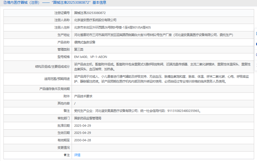The height and width of the screenshot is (161, 257).
Task: Click the 生产地址 row label
Action: 63,35
